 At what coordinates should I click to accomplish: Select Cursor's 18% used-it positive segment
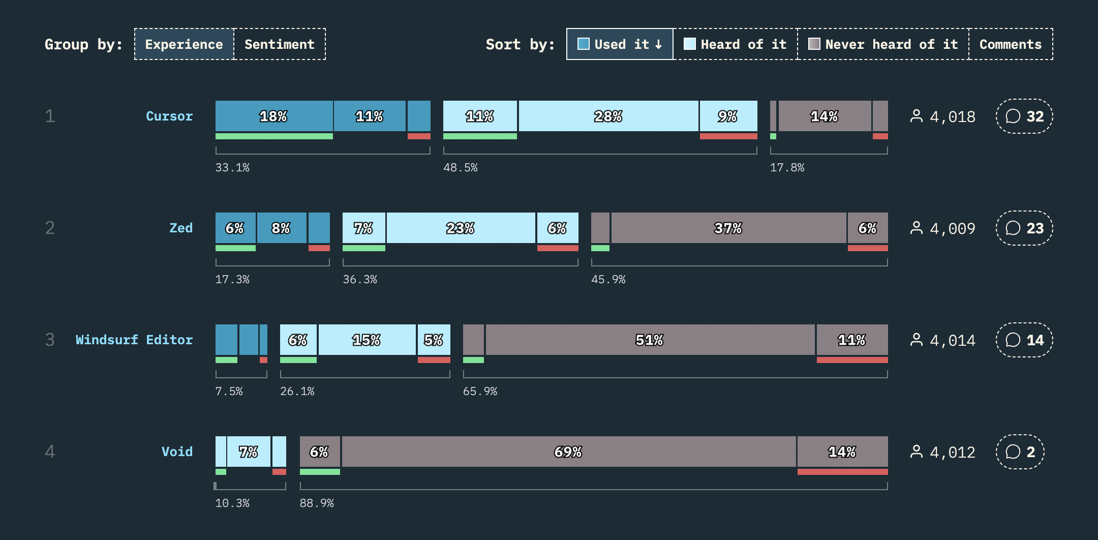274,116
